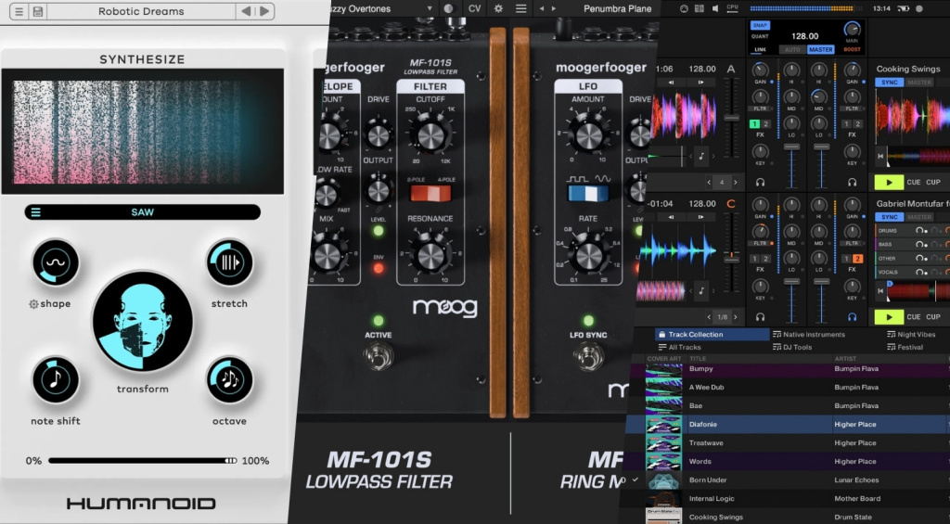The height and width of the screenshot is (524, 950).
Task: Open Moog plugin settings gear icon
Action: (498, 8)
